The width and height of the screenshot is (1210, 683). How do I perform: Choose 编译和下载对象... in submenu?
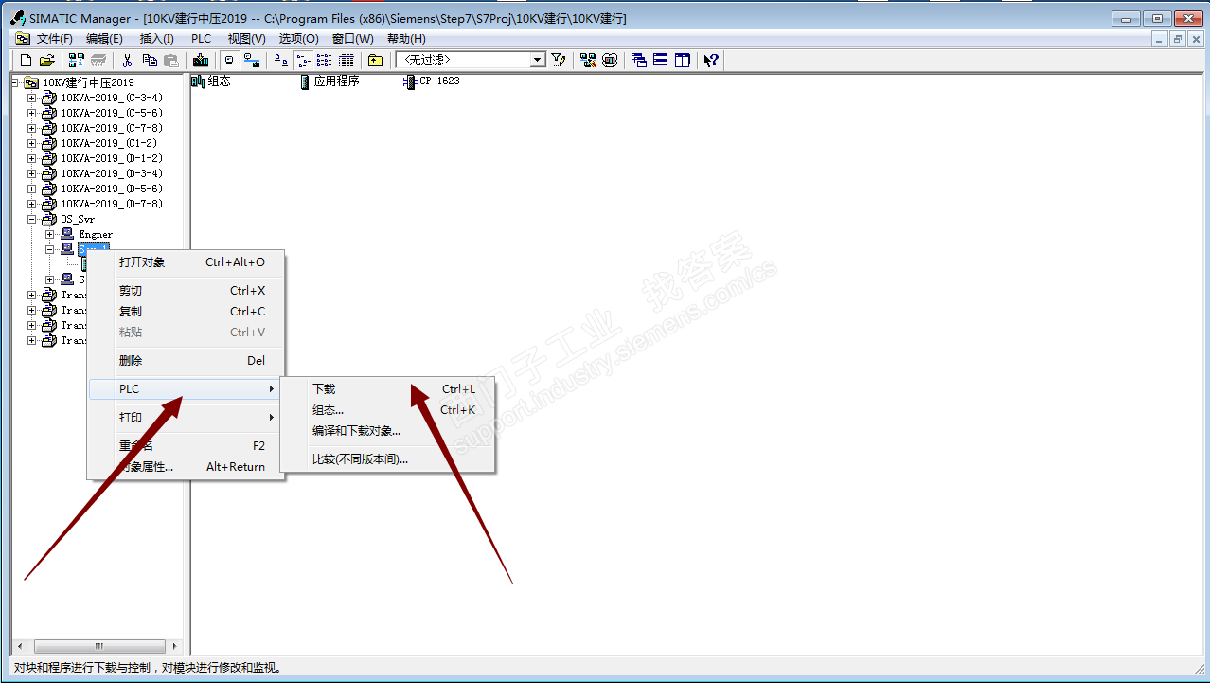point(388,431)
